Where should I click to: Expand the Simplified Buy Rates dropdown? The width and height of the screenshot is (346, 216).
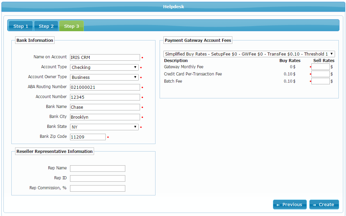click(x=249, y=54)
